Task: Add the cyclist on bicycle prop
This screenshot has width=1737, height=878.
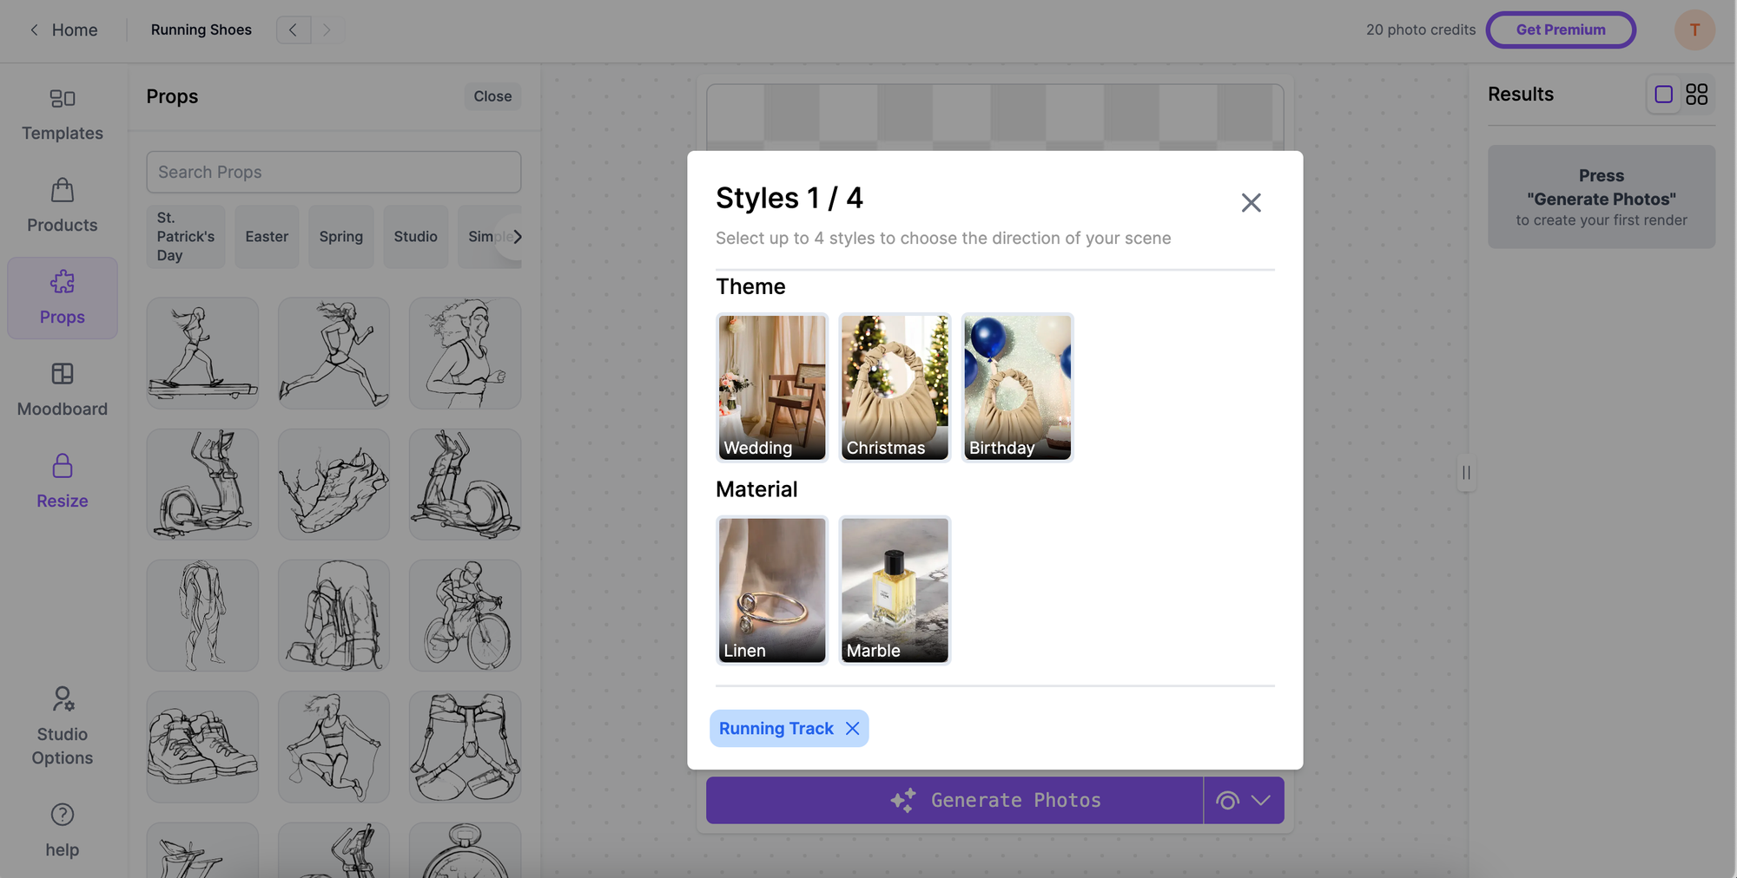Action: (x=465, y=615)
